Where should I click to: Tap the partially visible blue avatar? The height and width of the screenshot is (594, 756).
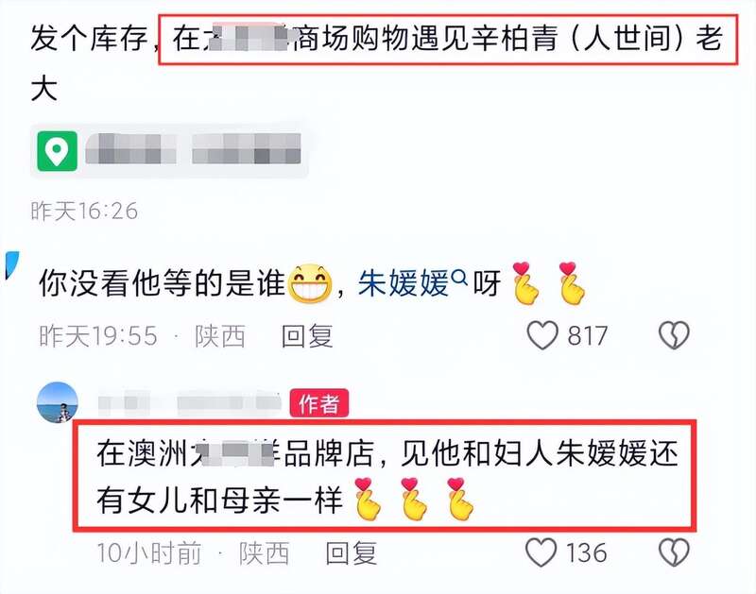point(11,265)
